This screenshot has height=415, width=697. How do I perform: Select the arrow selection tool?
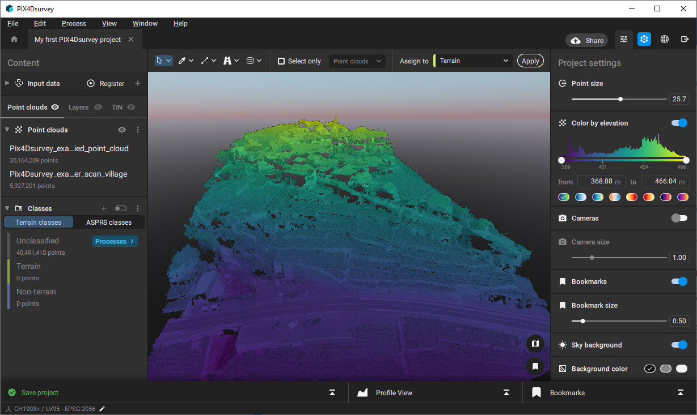160,61
